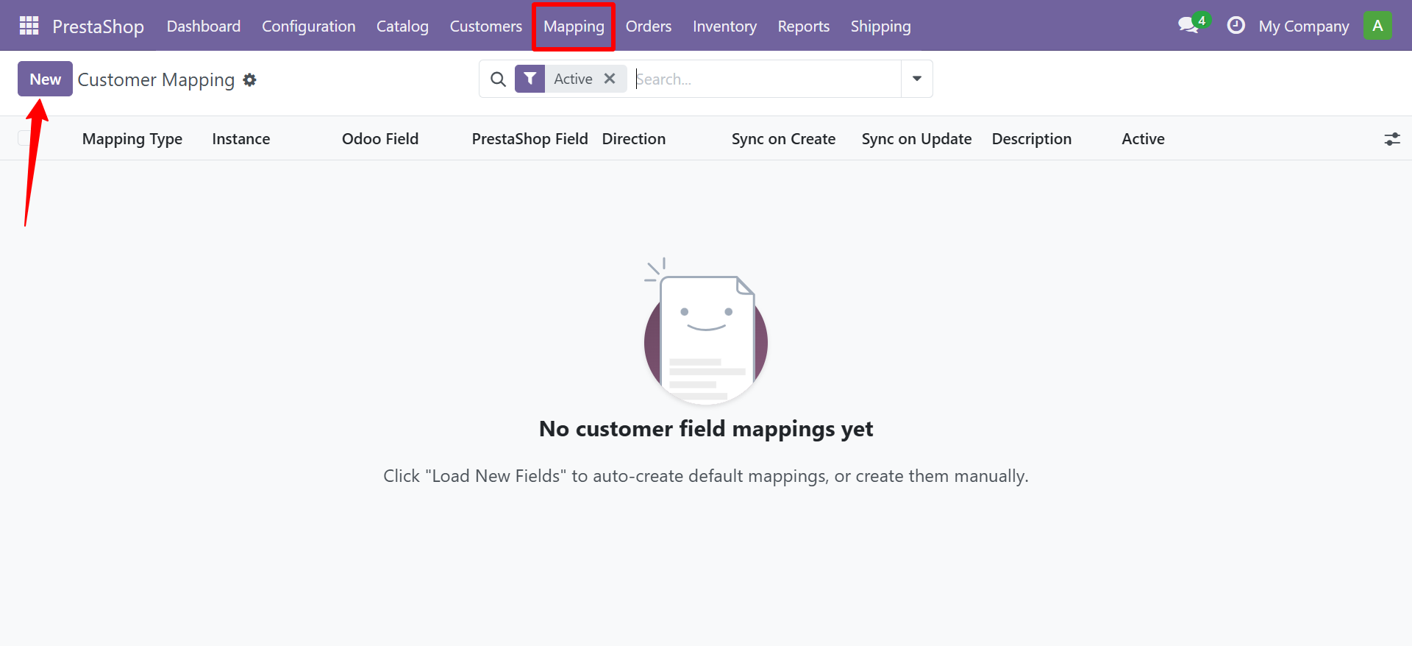
Task: Remove the Active filter with the X
Action: pyautogui.click(x=610, y=79)
